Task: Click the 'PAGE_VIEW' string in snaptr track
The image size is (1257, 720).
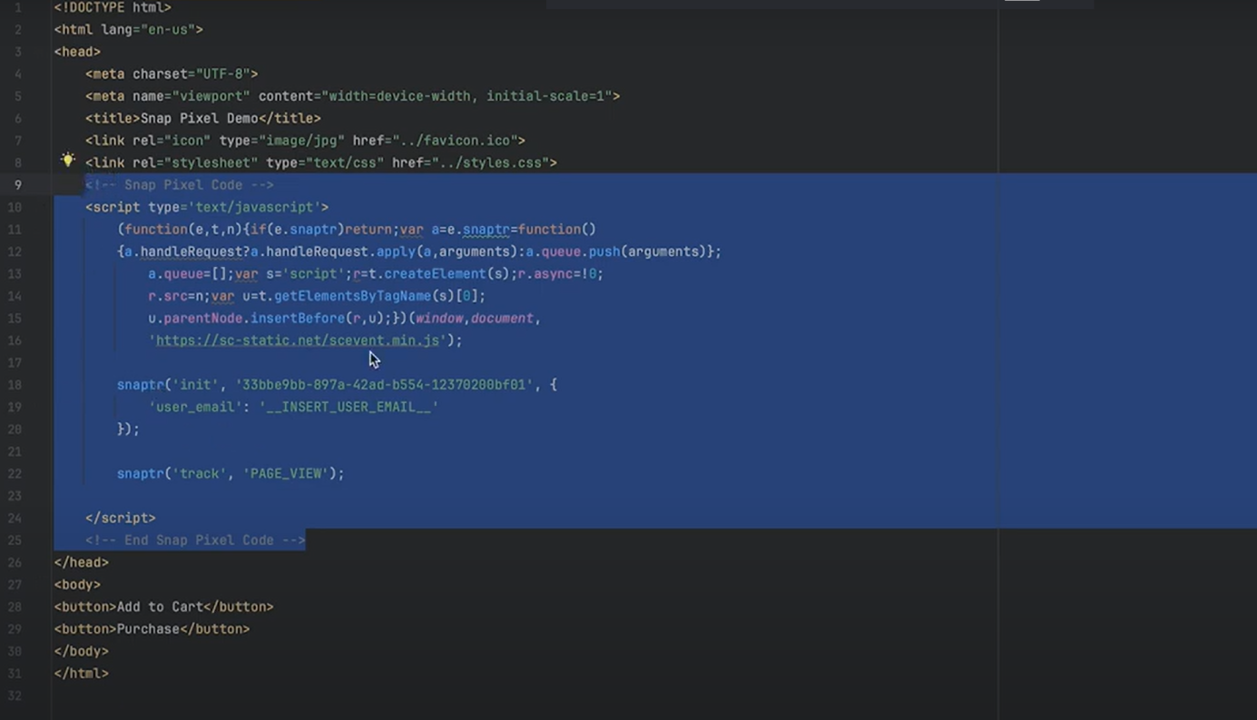Action: [x=286, y=474]
